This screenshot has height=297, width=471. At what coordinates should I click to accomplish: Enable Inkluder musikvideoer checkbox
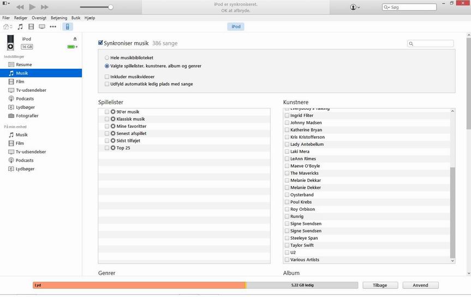click(x=107, y=77)
